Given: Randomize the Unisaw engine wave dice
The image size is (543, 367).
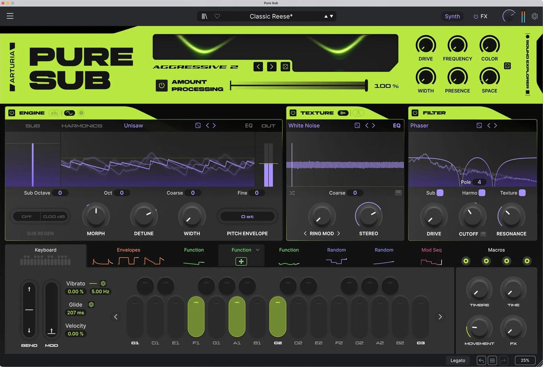Looking at the screenshot, I should 198,125.
